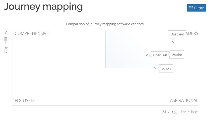Click the grid icon inside Filter button
The height and width of the screenshot is (120, 216).
(x=191, y=8)
